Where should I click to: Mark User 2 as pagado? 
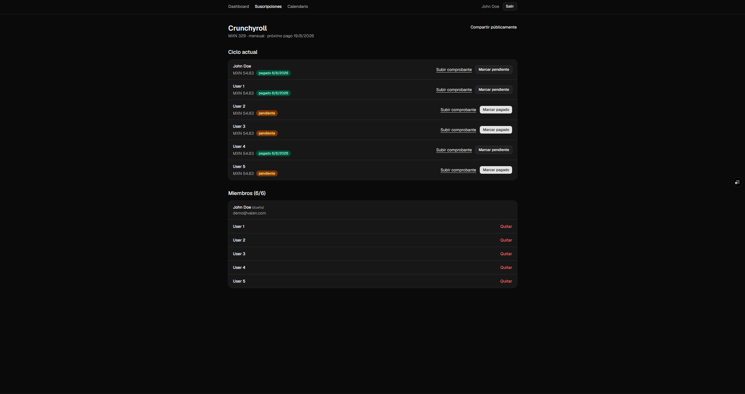click(496, 110)
